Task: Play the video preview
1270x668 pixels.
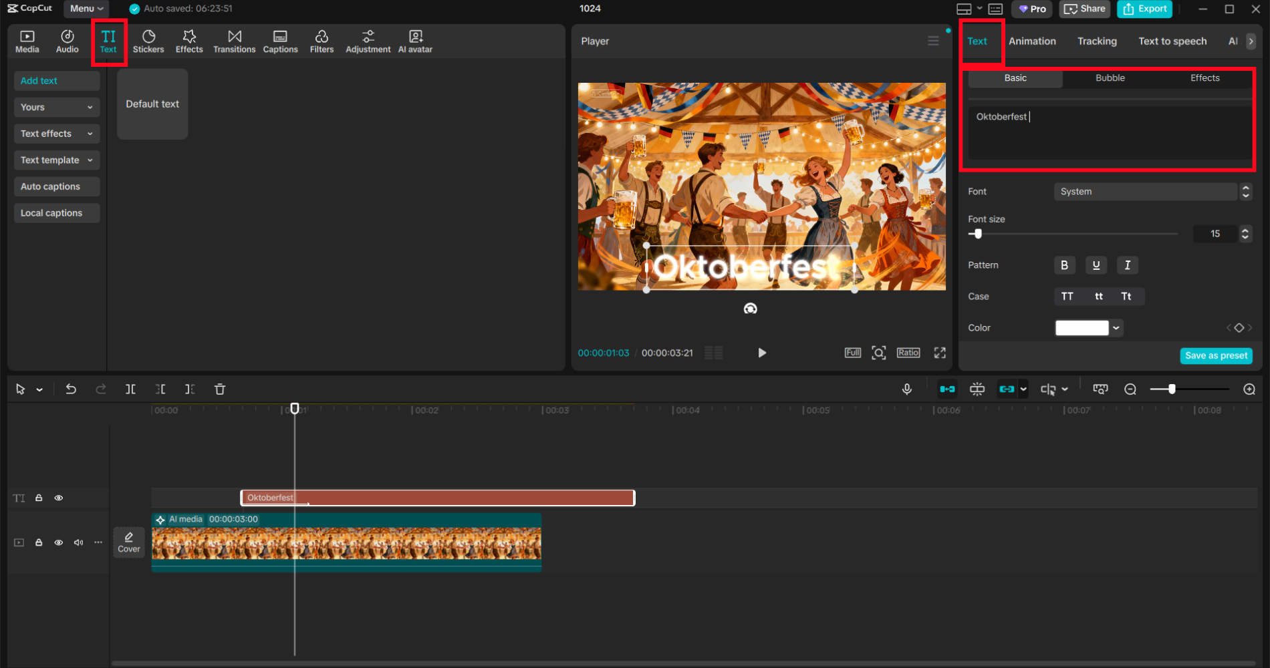Action: pos(761,353)
